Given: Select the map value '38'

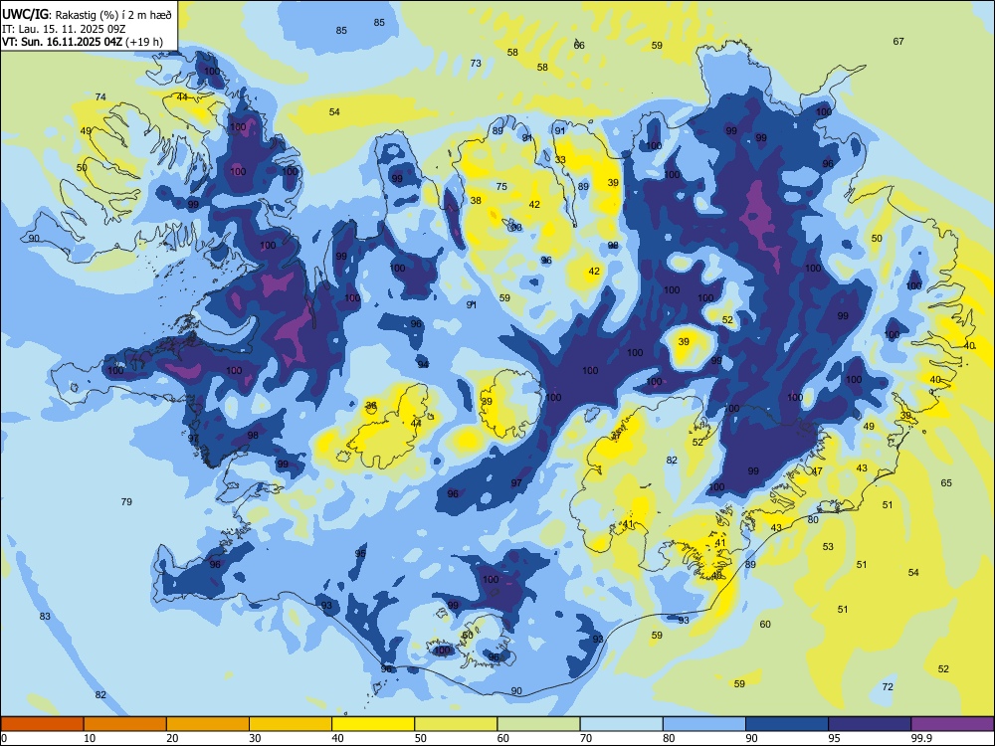Looking at the screenshot, I should click(476, 201).
